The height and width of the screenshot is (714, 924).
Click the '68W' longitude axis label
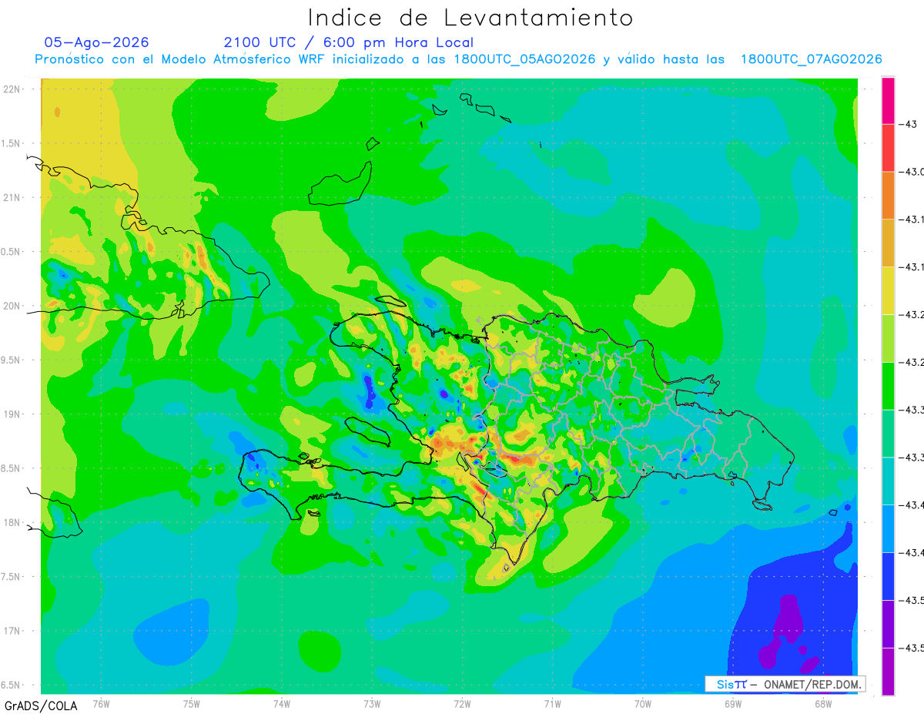(823, 703)
